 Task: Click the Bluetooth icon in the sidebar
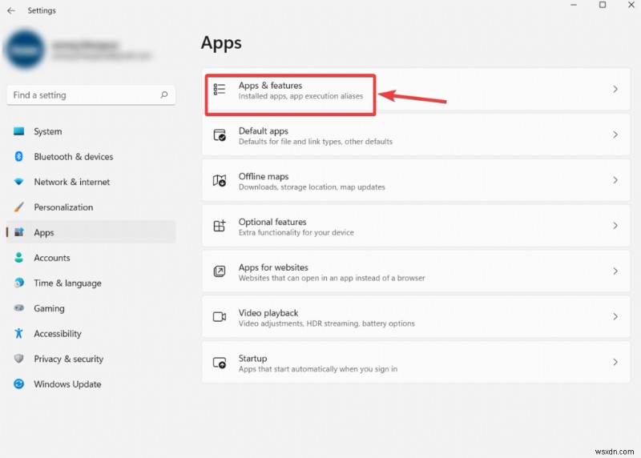18,156
